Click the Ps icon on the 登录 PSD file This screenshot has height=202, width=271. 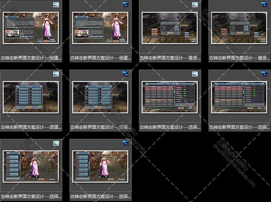[264, 4]
